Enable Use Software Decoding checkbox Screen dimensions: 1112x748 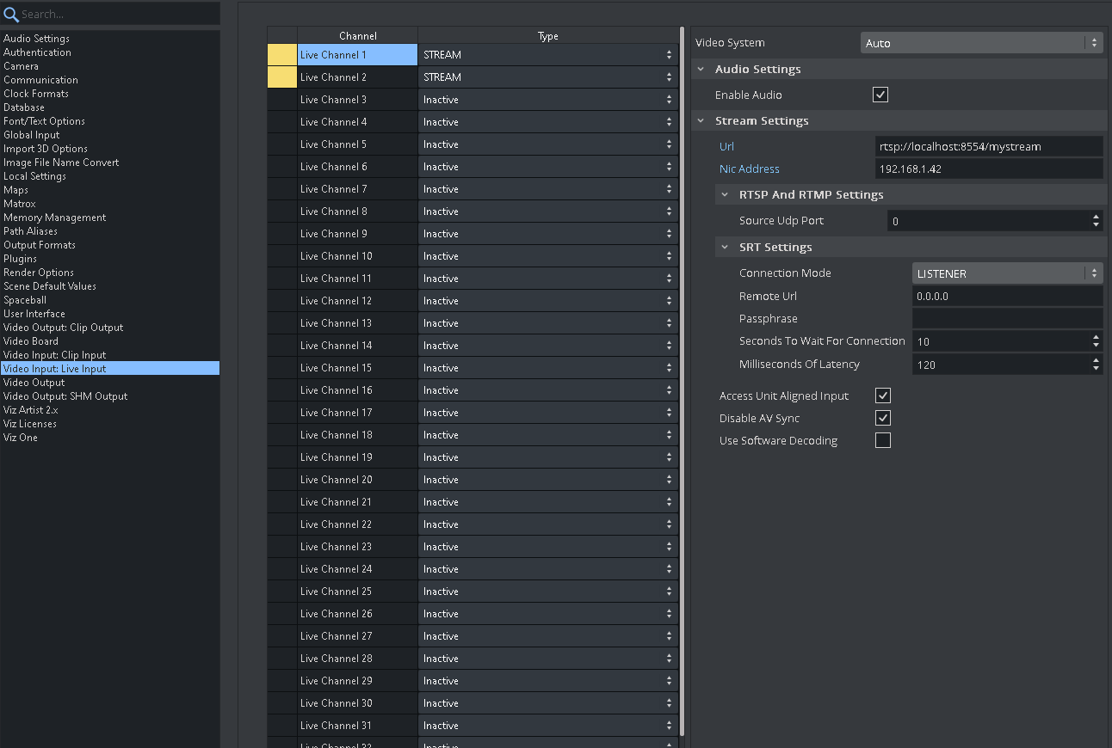point(883,440)
